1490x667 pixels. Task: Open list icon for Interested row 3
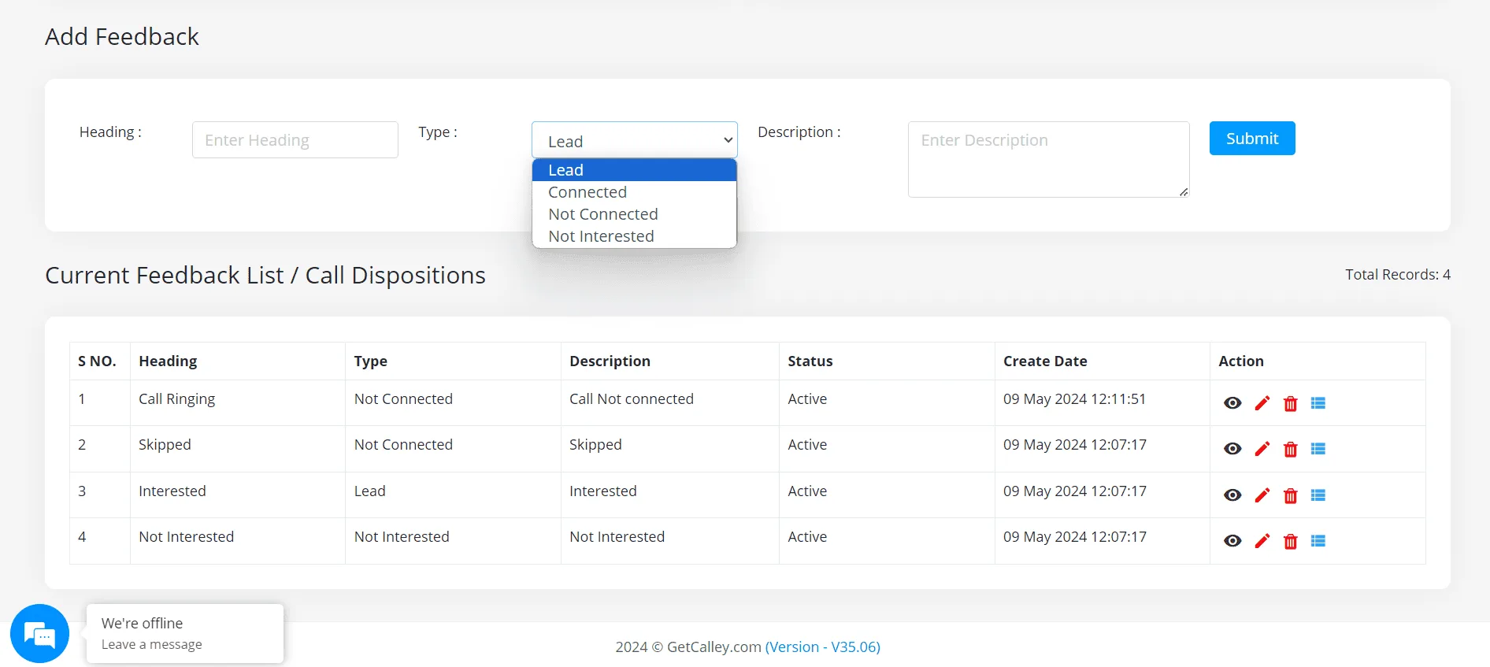click(1318, 495)
